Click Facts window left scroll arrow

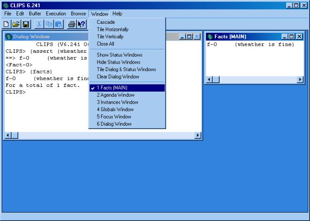209,80
